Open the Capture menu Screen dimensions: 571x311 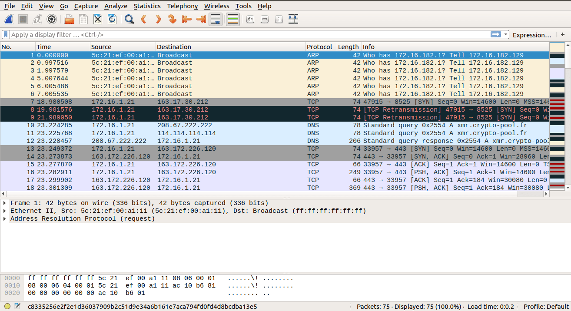[86, 6]
